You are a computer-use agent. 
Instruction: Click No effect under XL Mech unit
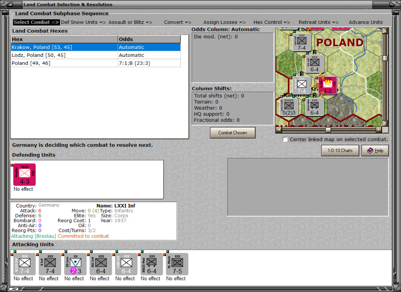[x=176, y=278]
